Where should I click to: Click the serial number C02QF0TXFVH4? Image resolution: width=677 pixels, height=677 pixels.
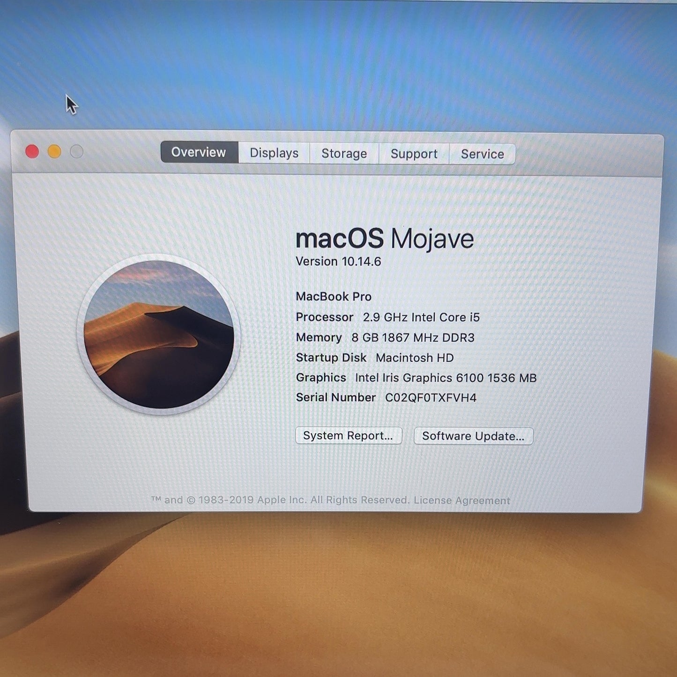click(x=431, y=398)
